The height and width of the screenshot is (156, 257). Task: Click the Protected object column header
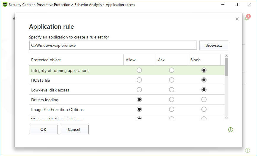tap(76, 60)
